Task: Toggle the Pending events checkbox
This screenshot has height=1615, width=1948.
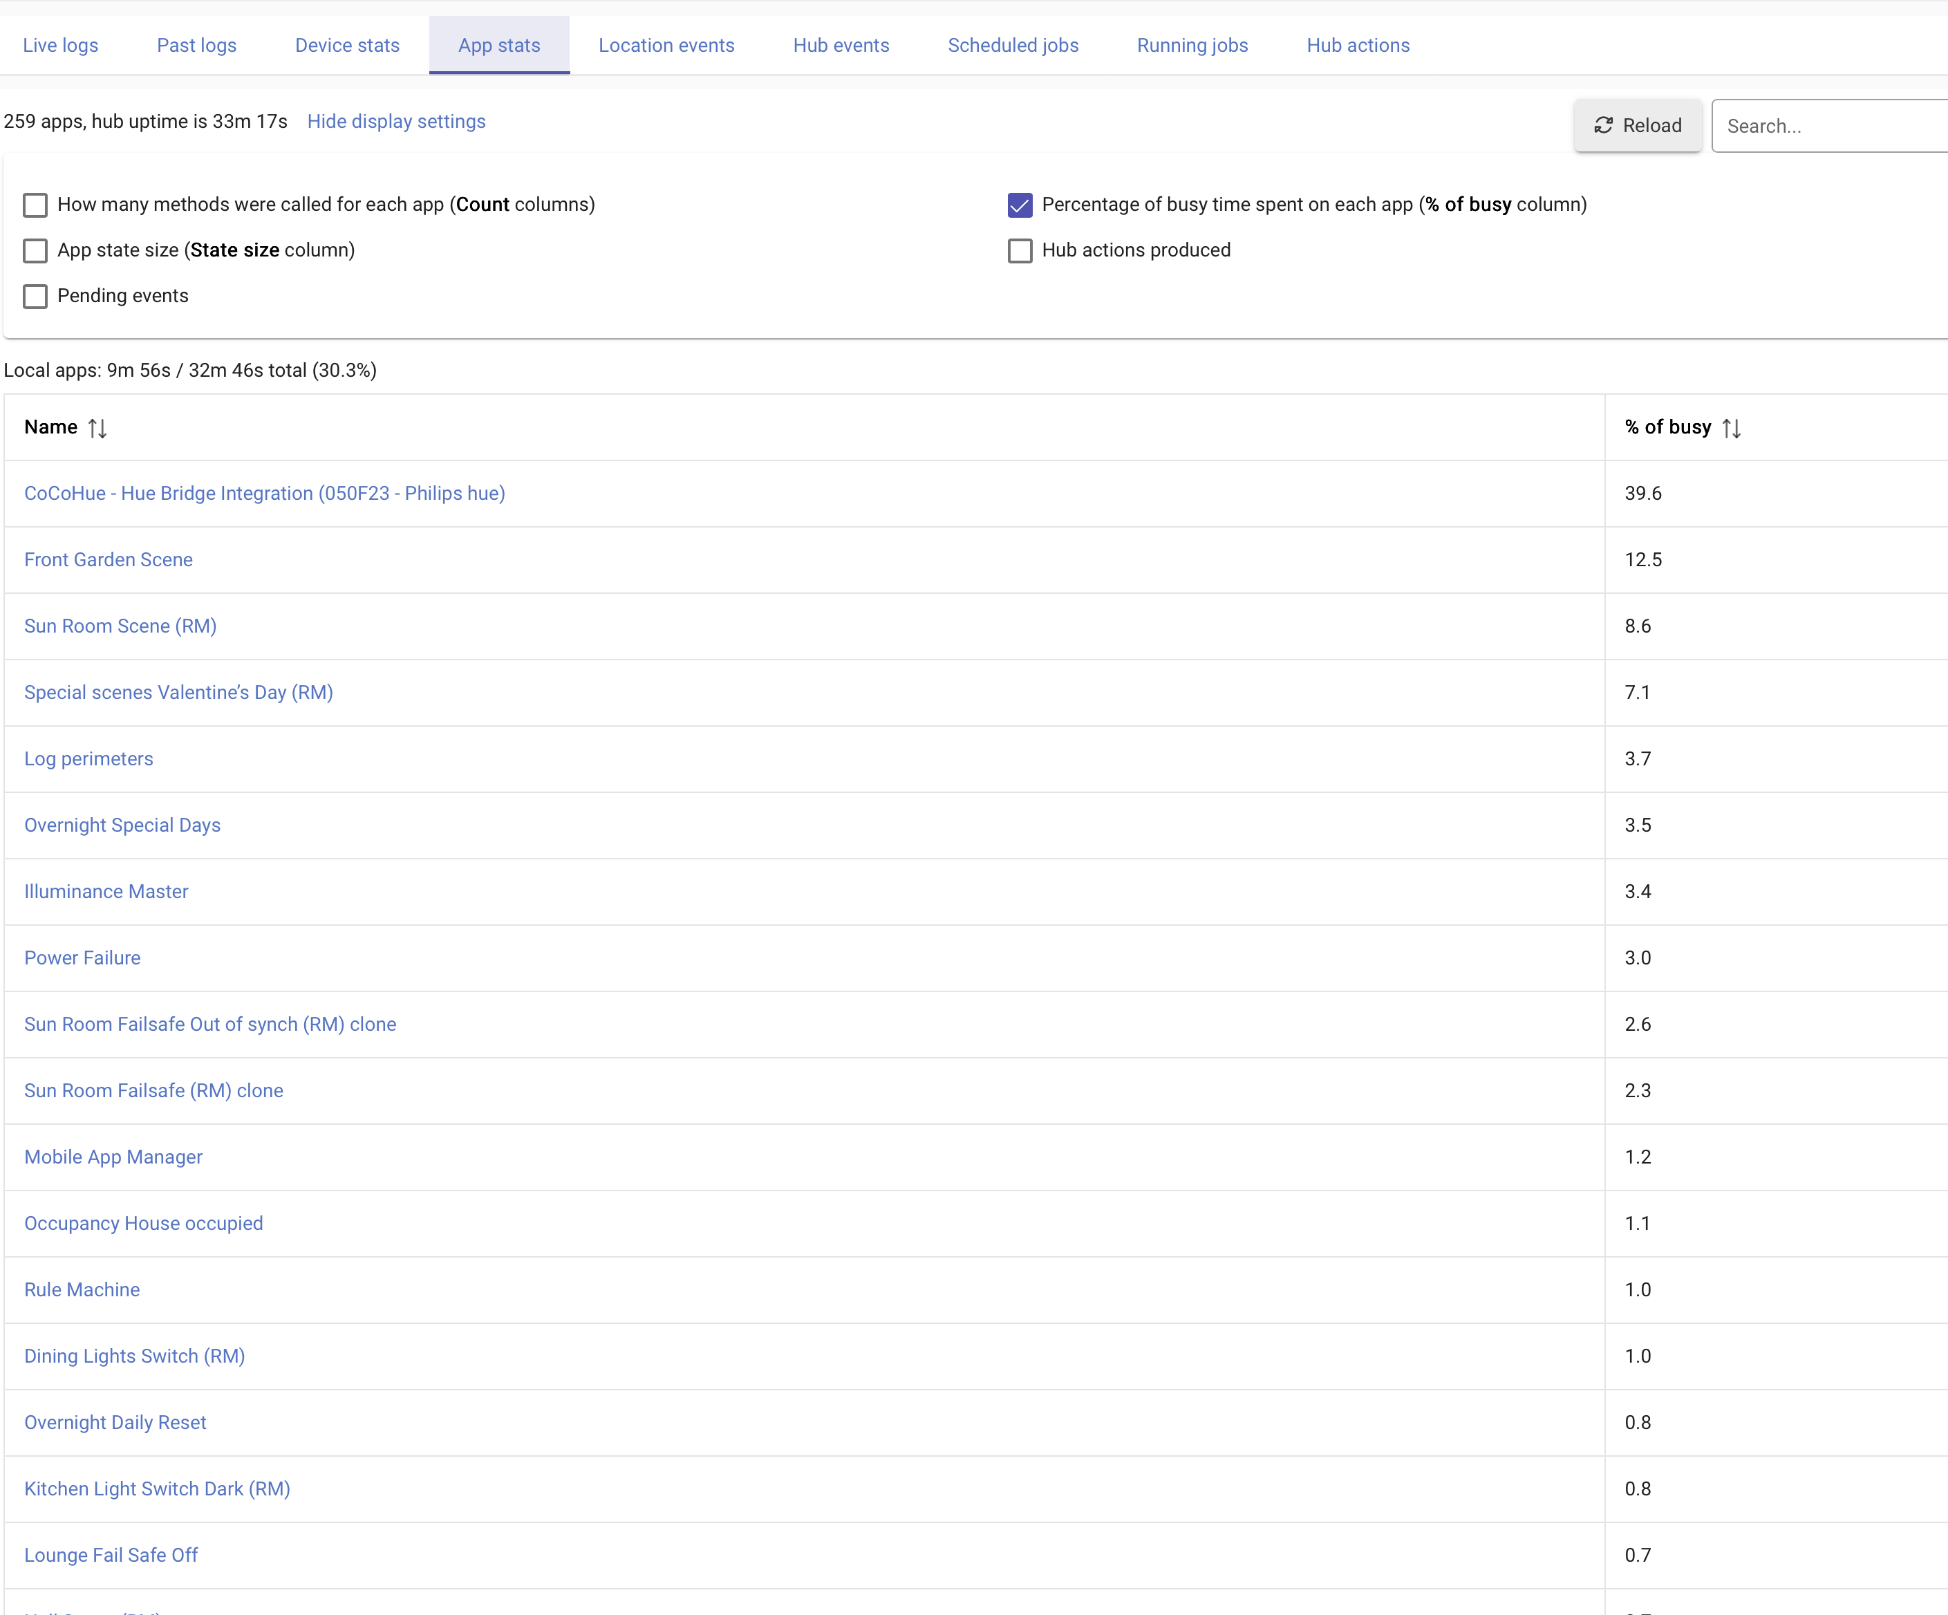Action: (35, 296)
